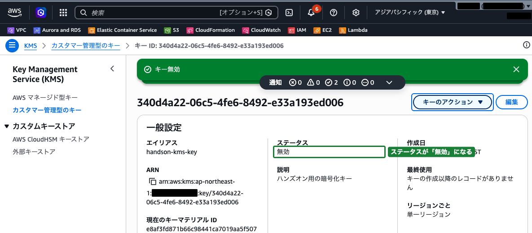Screen dimensions: 532x233
Task: Expand the 通知 notification bar chevron
Action: (x=389, y=82)
